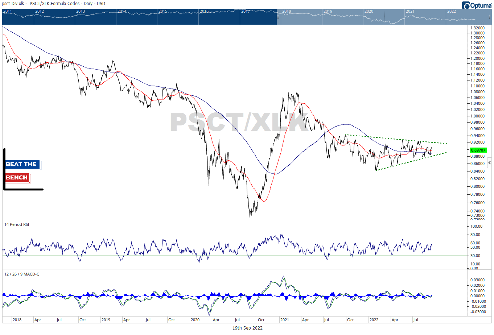494x335 pixels.
Task: Click the red 'BENCH' logo banner
Action: click(17, 178)
